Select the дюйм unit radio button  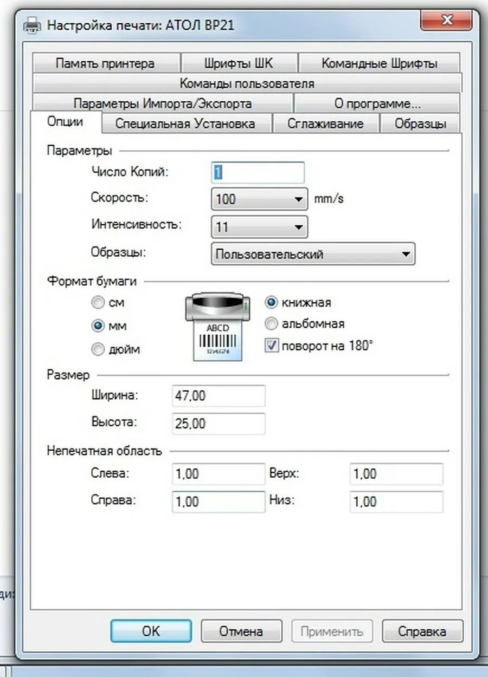pyautogui.click(x=98, y=350)
